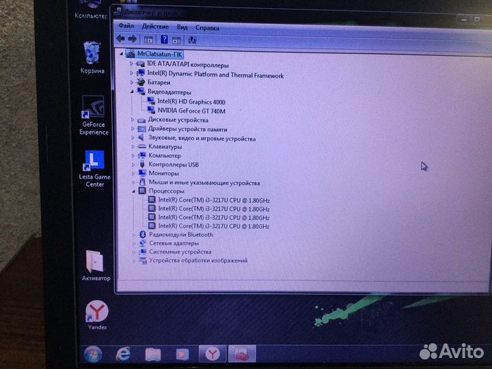This screenshot has height=369, width=492.
Task: Click the Back arrow in Device Manager toolbar
Action: 121,39
